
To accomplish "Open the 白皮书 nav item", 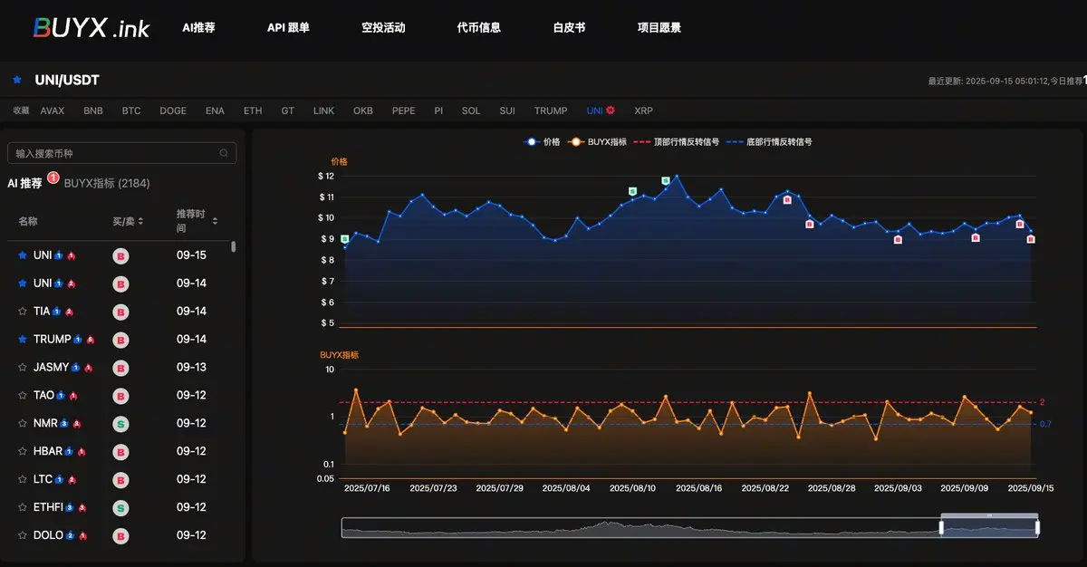I will [569, 27].
